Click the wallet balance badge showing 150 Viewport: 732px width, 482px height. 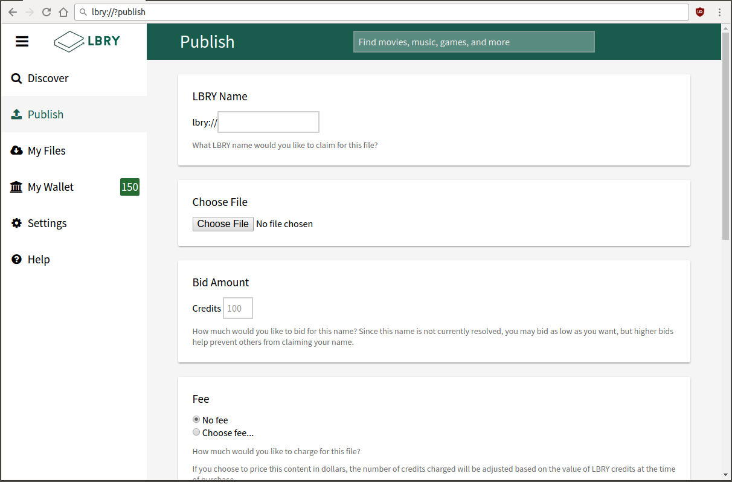(130, 187)
